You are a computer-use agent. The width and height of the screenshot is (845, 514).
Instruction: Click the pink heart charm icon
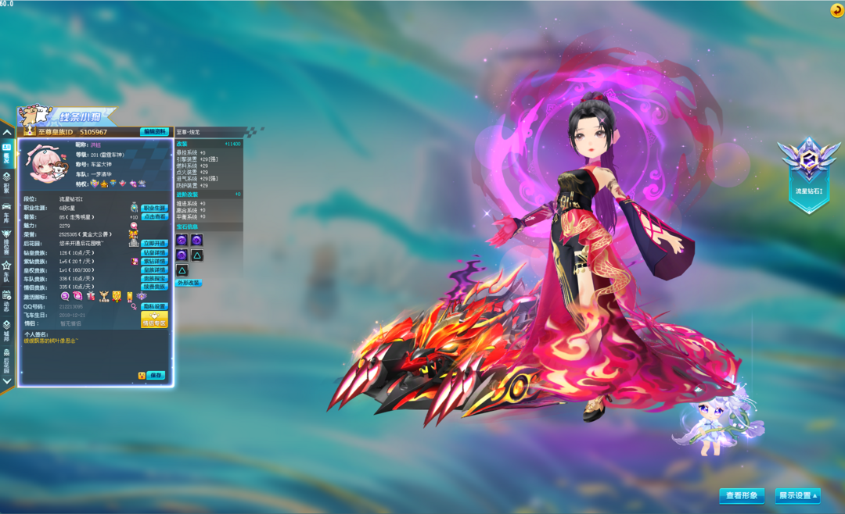coord(134,226)
